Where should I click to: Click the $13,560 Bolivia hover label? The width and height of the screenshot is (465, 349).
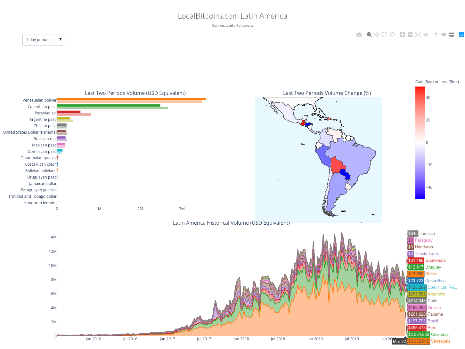pyautogui.click(x=422, y=274)
